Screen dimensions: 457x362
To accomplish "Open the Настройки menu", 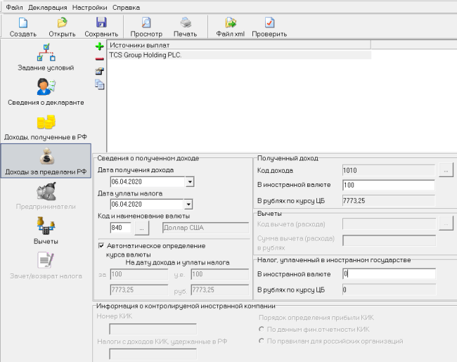I will (x=89, y=6).
